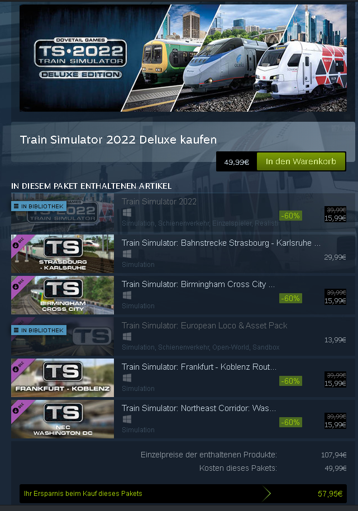
Task: Open the Birmingham Cross City thumbnail
Action: coord(63,295)
